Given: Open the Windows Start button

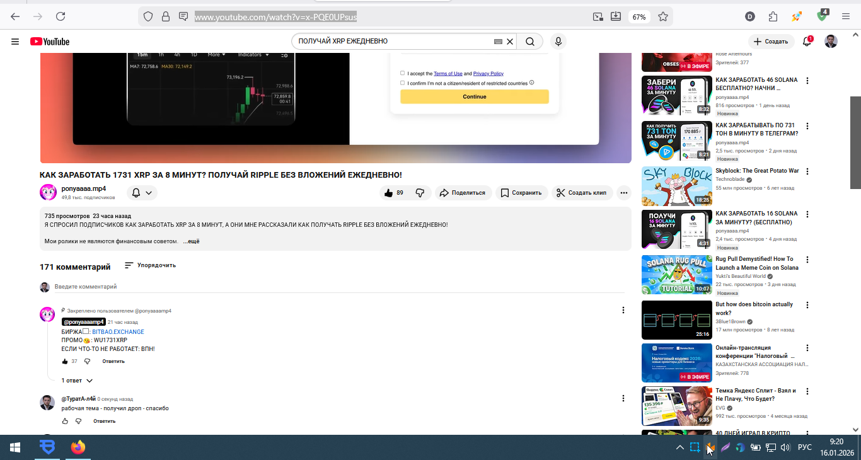Looking at the screenshot, I should click(15, 447).
